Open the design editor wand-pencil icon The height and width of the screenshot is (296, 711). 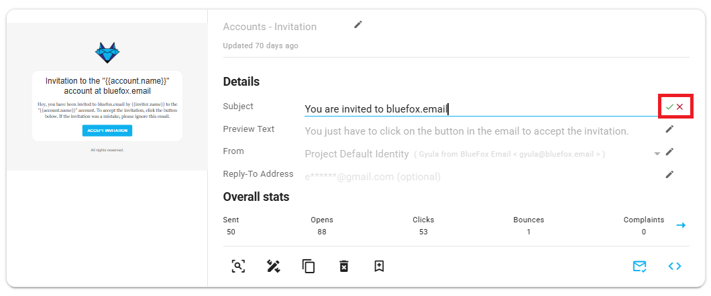pyautogui.click(x=273, y=266)
